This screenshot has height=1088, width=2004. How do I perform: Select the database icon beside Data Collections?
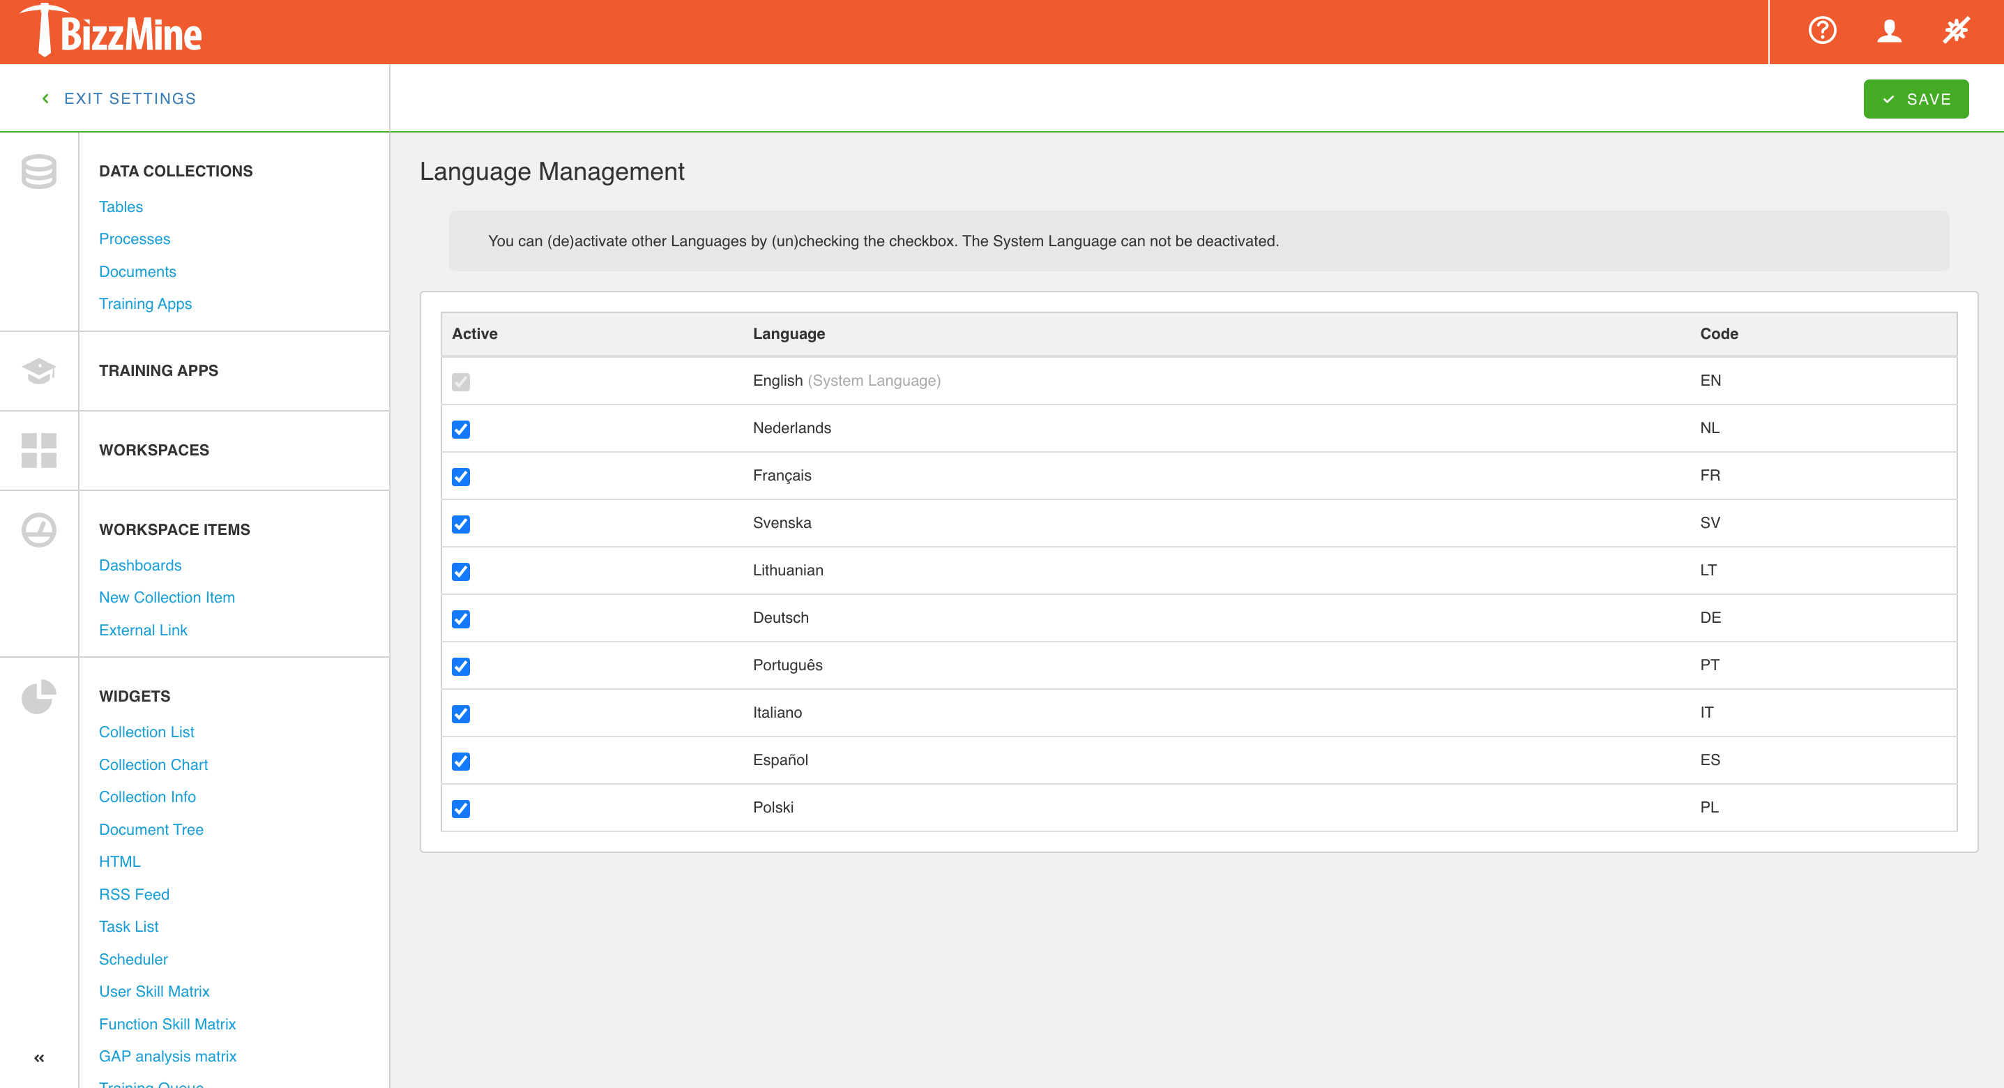[x=39, y=171]
